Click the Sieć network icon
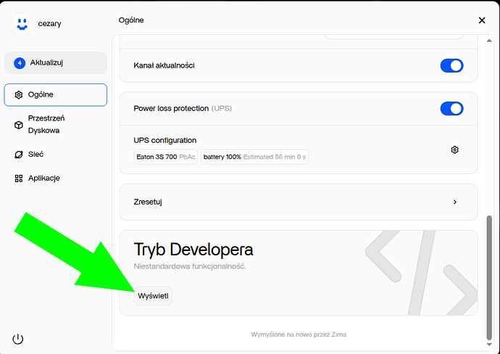The height and width of the screenshot is (354, 500). 19,155
